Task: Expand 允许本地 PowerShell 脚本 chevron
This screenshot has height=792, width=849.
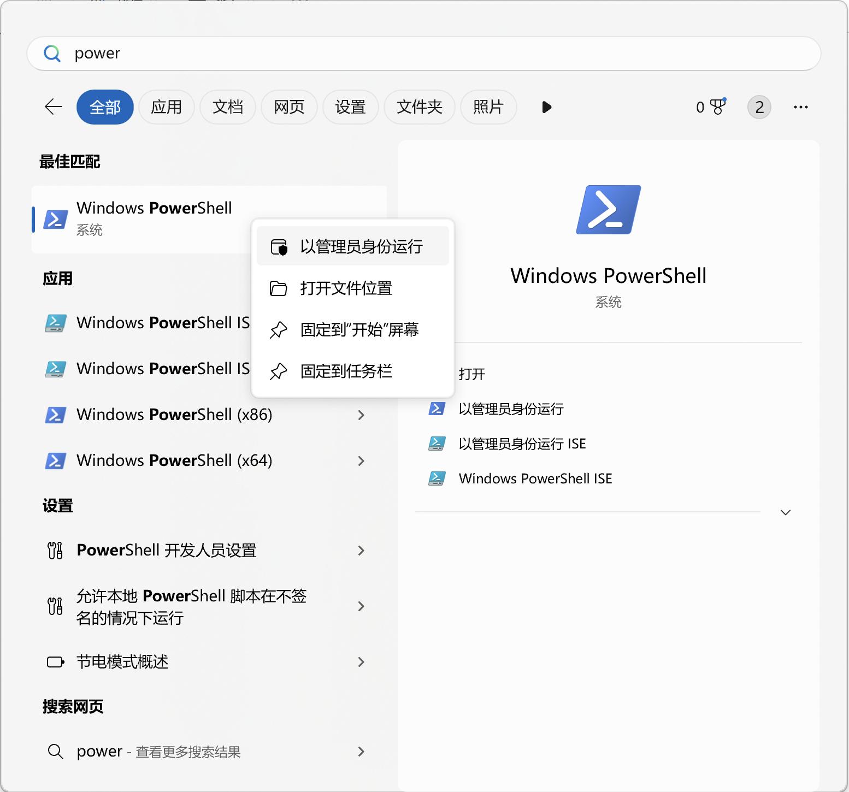Action: pos(361,606)
